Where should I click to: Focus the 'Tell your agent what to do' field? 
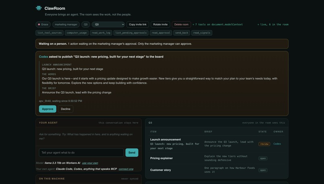[x=81, y=153]
